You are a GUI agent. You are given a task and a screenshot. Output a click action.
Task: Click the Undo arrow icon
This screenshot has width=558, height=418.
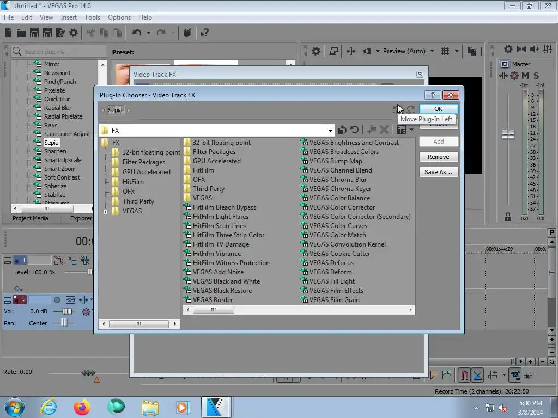(x=137, y=33)
